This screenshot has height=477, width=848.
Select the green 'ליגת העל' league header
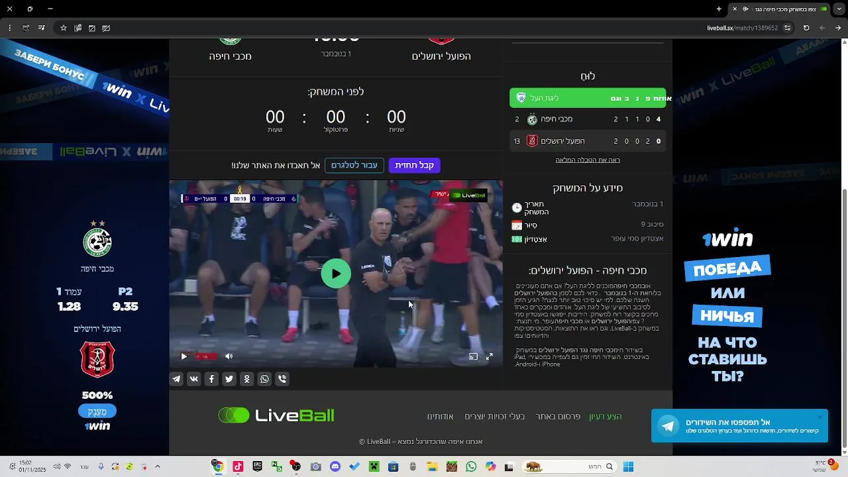588,98
